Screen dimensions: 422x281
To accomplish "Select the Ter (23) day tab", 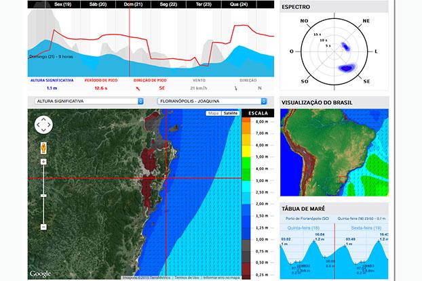I will tap(204, 4).
